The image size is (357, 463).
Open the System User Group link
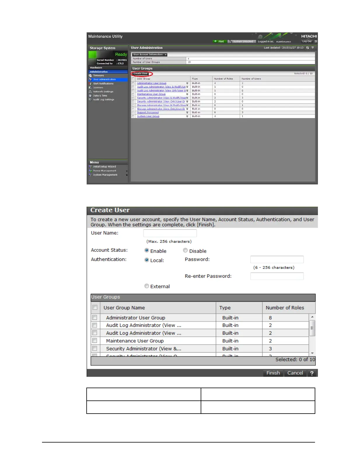(x=148, y=116)
